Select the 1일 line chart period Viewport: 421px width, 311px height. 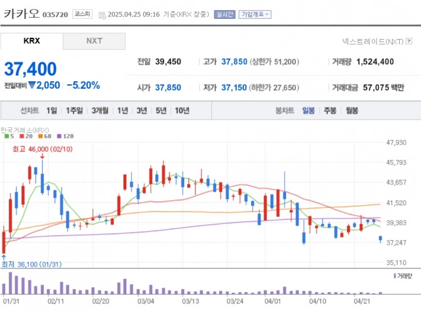click(52, 110)
